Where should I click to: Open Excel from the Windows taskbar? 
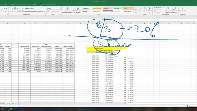point(11,109)
